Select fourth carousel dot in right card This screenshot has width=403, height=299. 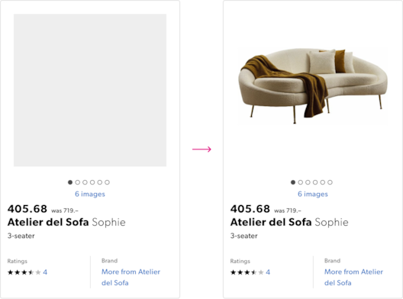[x=315, y=182]
